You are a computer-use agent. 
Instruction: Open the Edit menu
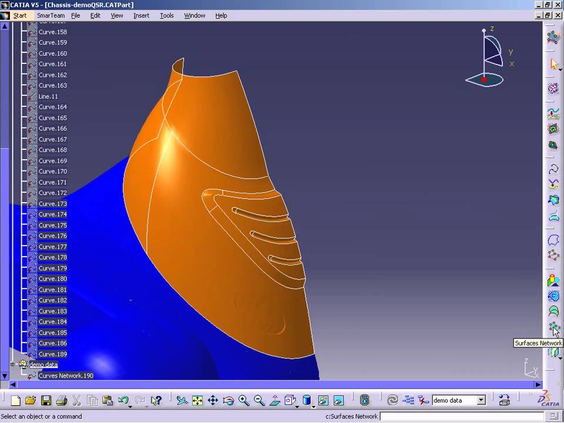point(95,15)
